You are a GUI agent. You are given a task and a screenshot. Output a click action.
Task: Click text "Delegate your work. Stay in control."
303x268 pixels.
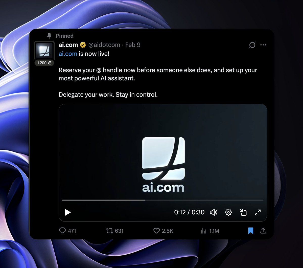(x=108, y=95)
